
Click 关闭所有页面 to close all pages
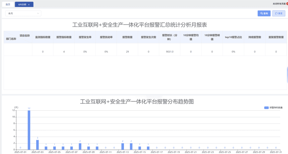tap(278, 4)
